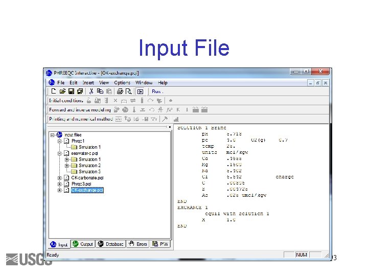
Task: Click the Run button
Action: (157, 91)
